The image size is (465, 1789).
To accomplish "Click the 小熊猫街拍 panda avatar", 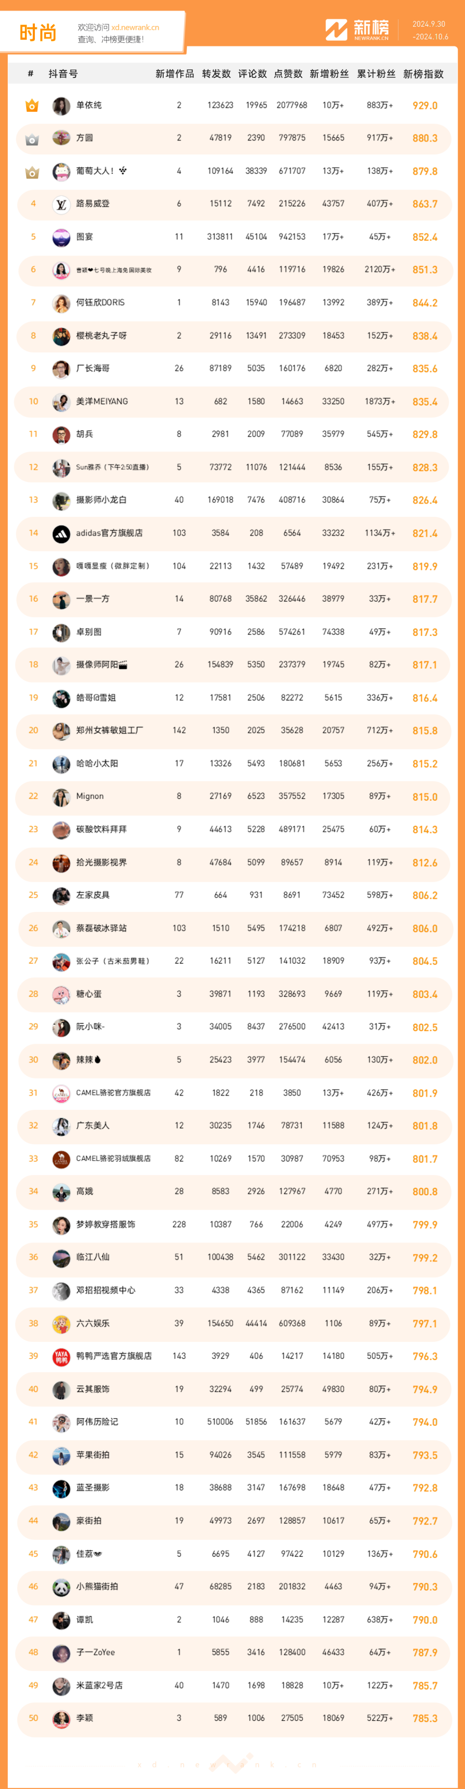I will (61, 1587).
